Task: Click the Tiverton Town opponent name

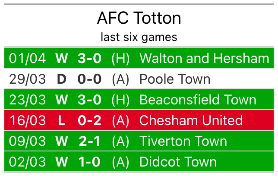Action: (183, 141)
